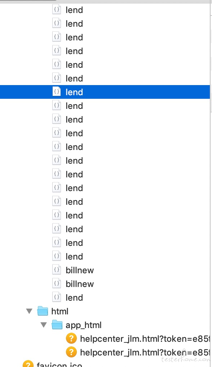Image resolution: width=212 pixels, height=367 pixels.
Task: Open the second helpcenter_jlm.html?token entry
Action: (x=145, y=353)
